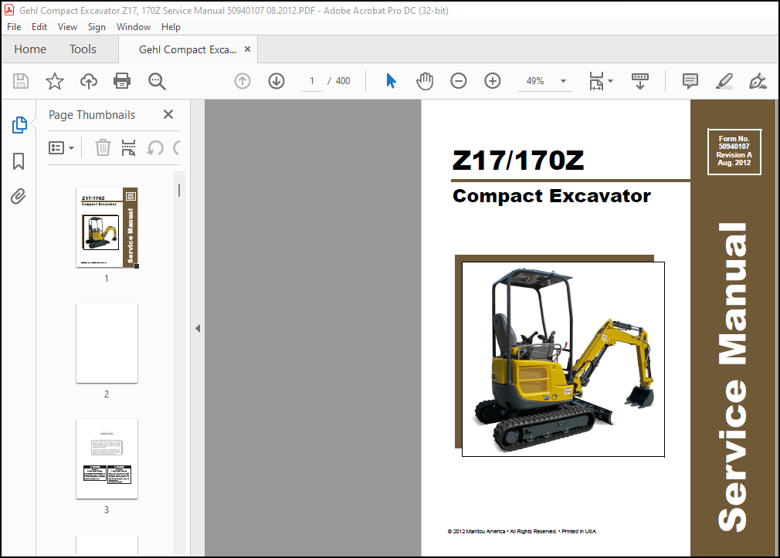Click the Save file icon
Image resolution: width=780 pixels, height=558 pixels.
pos(20,81)
